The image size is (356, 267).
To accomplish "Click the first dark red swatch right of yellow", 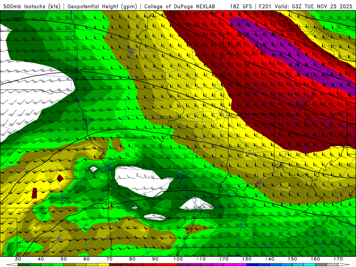I will 115,265.
